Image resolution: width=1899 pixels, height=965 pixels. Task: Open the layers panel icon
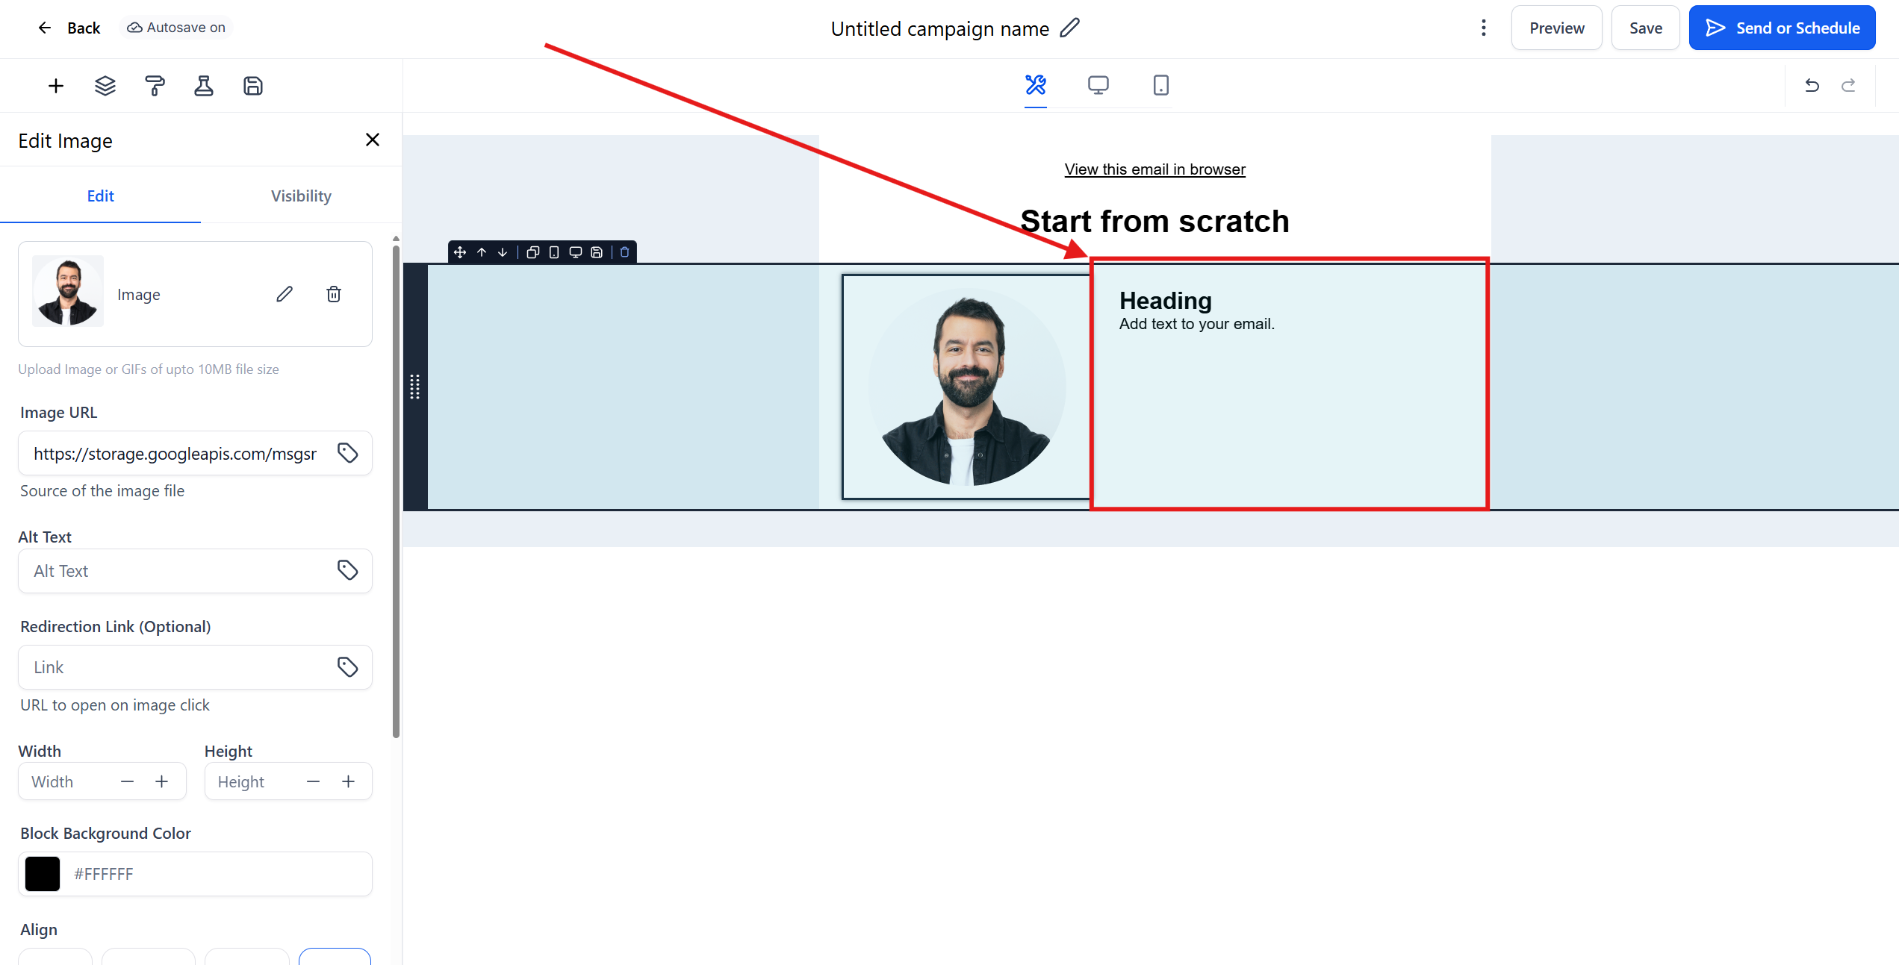click(x=105, y=86)
